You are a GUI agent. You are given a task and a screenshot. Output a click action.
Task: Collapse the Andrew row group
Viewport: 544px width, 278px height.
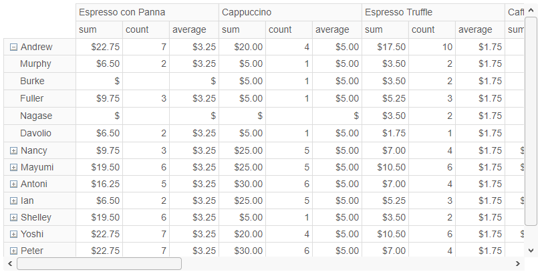13,47
